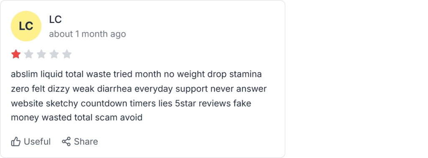Click the 'about 1 month ago' timestamp
Image resolution: width=428 pixels, height=158 pixels.
point(87,34)
